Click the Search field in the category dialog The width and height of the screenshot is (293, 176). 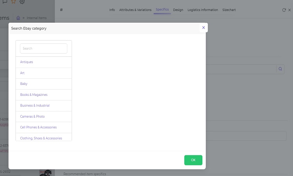43,48
